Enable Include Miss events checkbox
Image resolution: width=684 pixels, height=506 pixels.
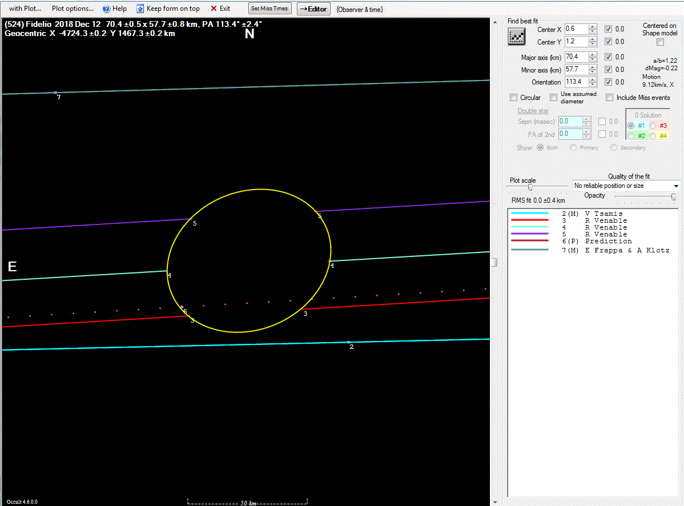coord(609,97)
